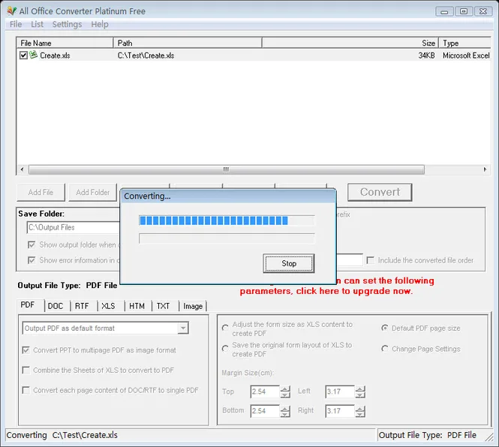This screenshot has height=447, width=499.
Task: Switch to the Image output tab
Action: pyautogui.click(x=193, y=306)
